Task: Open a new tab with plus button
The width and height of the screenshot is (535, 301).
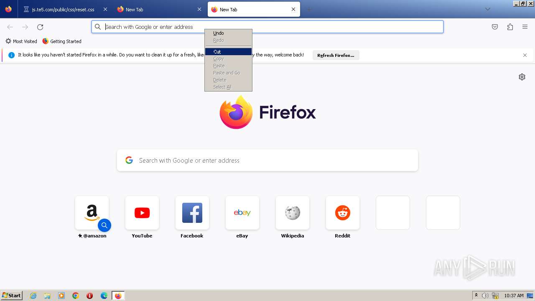Action: [x=309, y=9]
